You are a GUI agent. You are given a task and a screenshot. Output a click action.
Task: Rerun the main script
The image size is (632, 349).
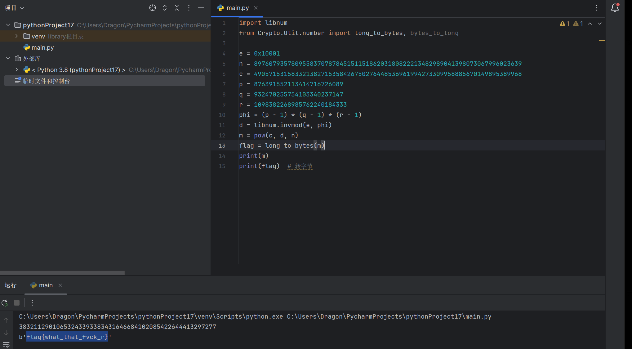5,303
